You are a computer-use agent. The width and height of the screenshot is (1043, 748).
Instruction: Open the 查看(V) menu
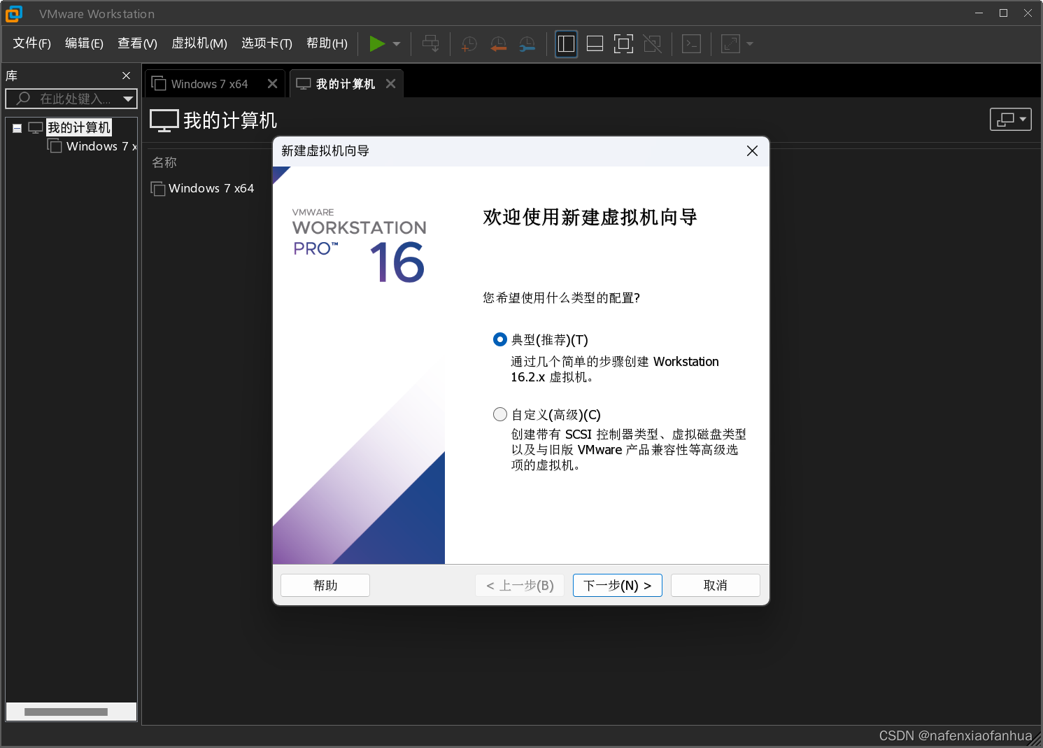pos(137,43)
